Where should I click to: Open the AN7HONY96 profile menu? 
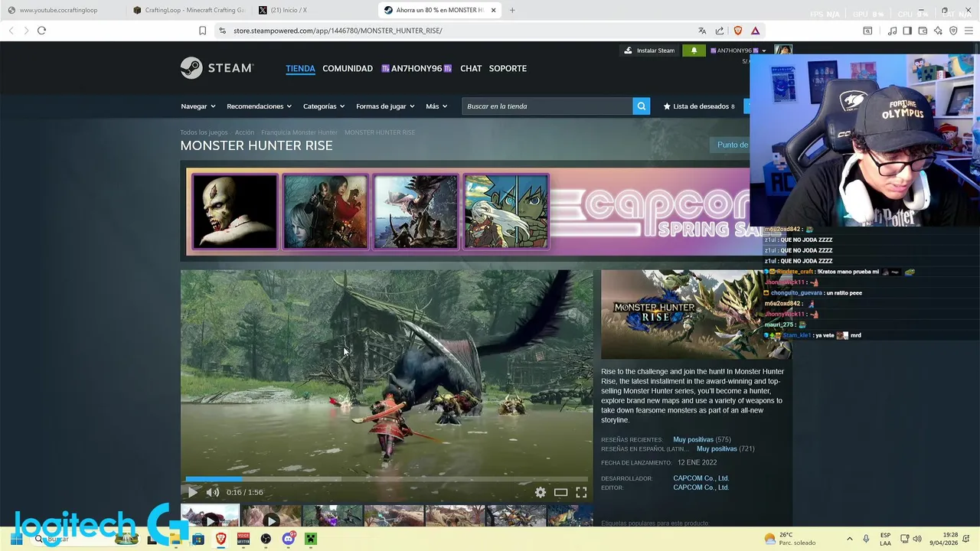[416, 68]
